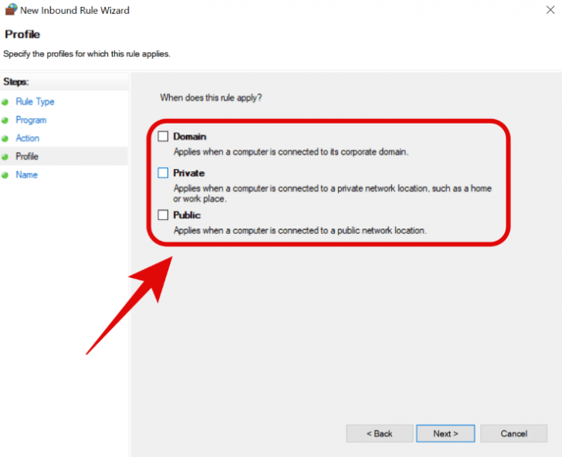Go to the Rule Type step
562x457 pixels.
pos(35,102)
